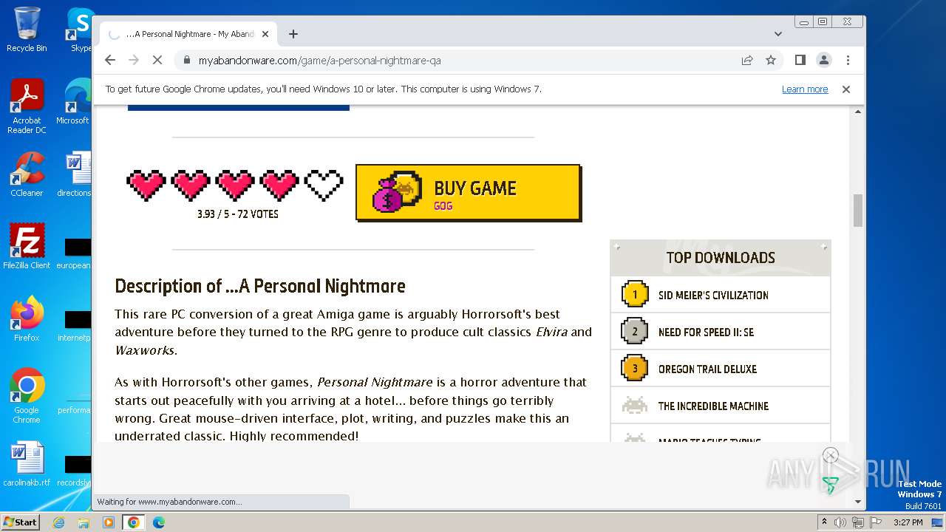
Task: Stop loading the current page
Action: [x=157, y=60]
